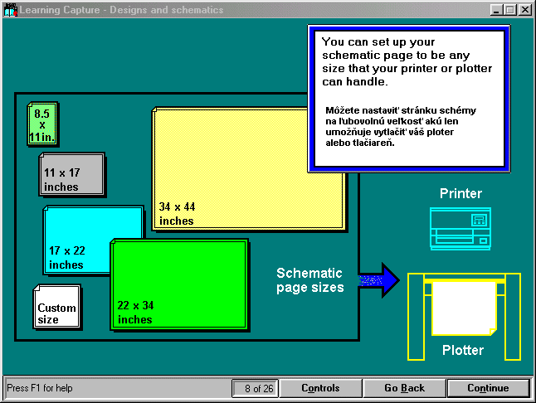Select the 11 x 17 inches gray page

pyautogui.click(x=72, y=173)
